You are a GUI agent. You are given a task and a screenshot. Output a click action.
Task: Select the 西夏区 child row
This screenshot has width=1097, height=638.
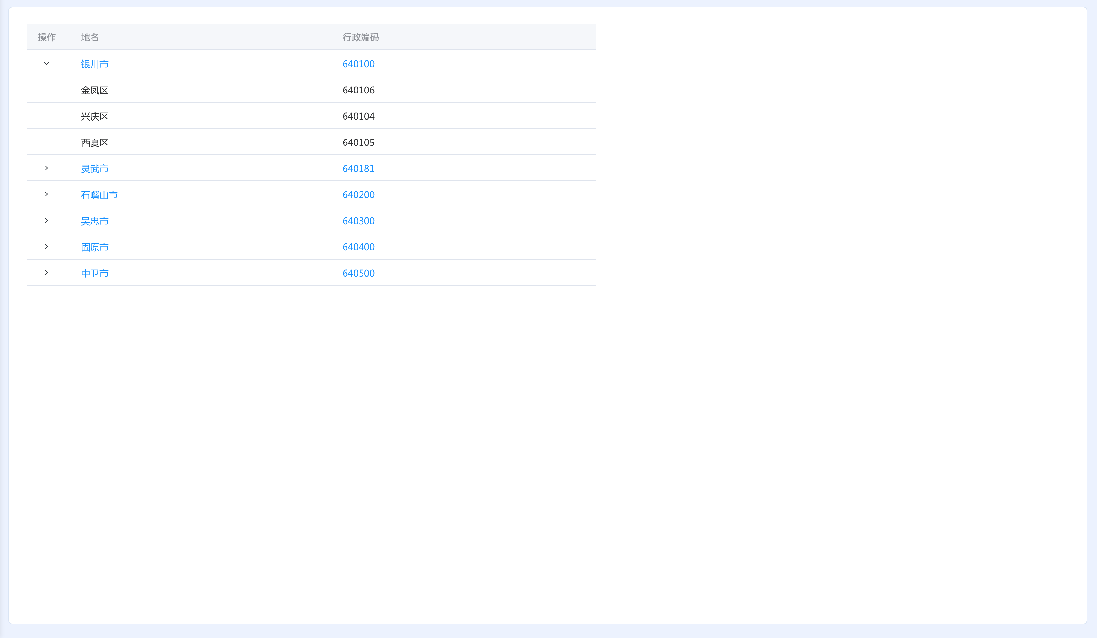[x=94, y=142]
